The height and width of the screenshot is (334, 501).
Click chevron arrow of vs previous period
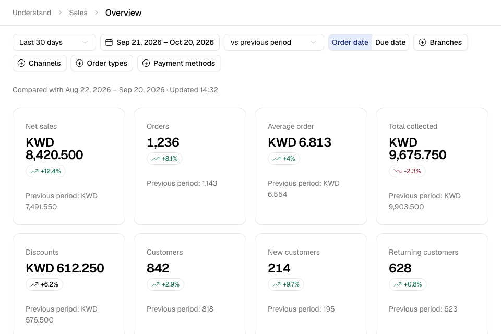[x=313, y=42]
